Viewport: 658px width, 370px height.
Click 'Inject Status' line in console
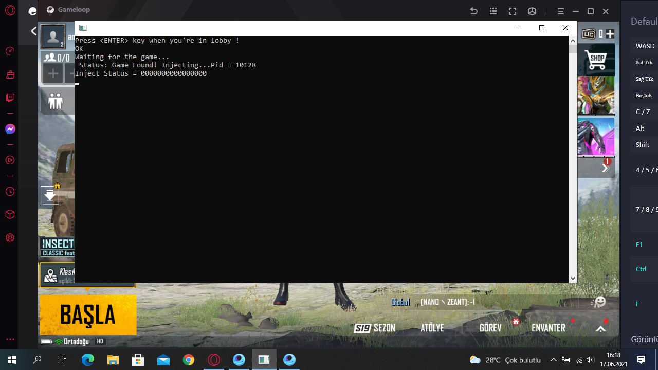coord(141,73)
